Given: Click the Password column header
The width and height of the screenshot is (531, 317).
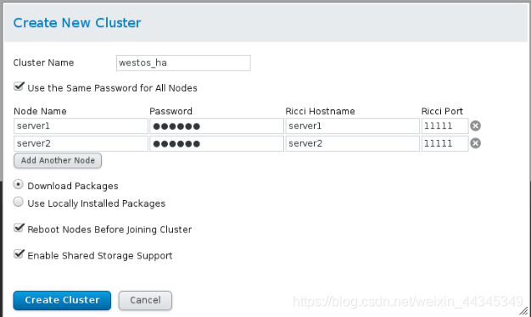Looking at the screenshot, I should (170, 111).
